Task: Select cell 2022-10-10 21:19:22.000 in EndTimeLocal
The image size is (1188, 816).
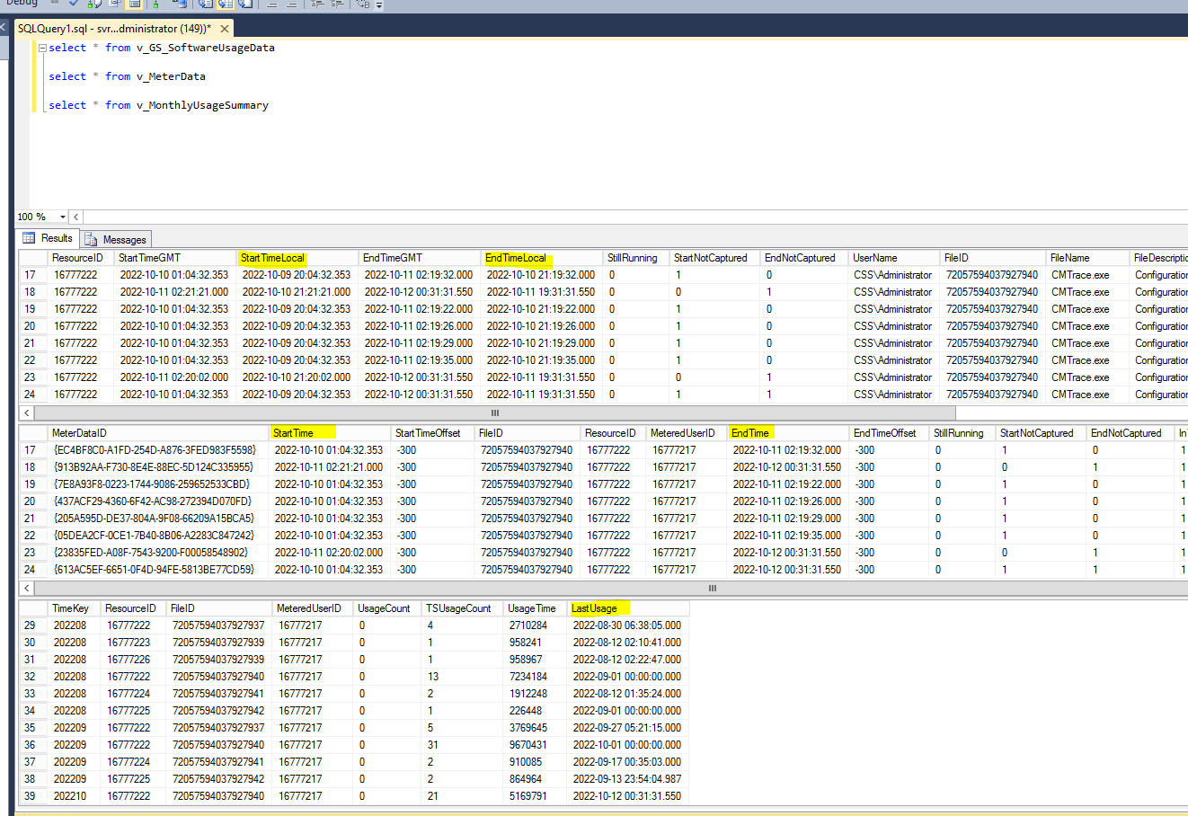Action: 542,309
